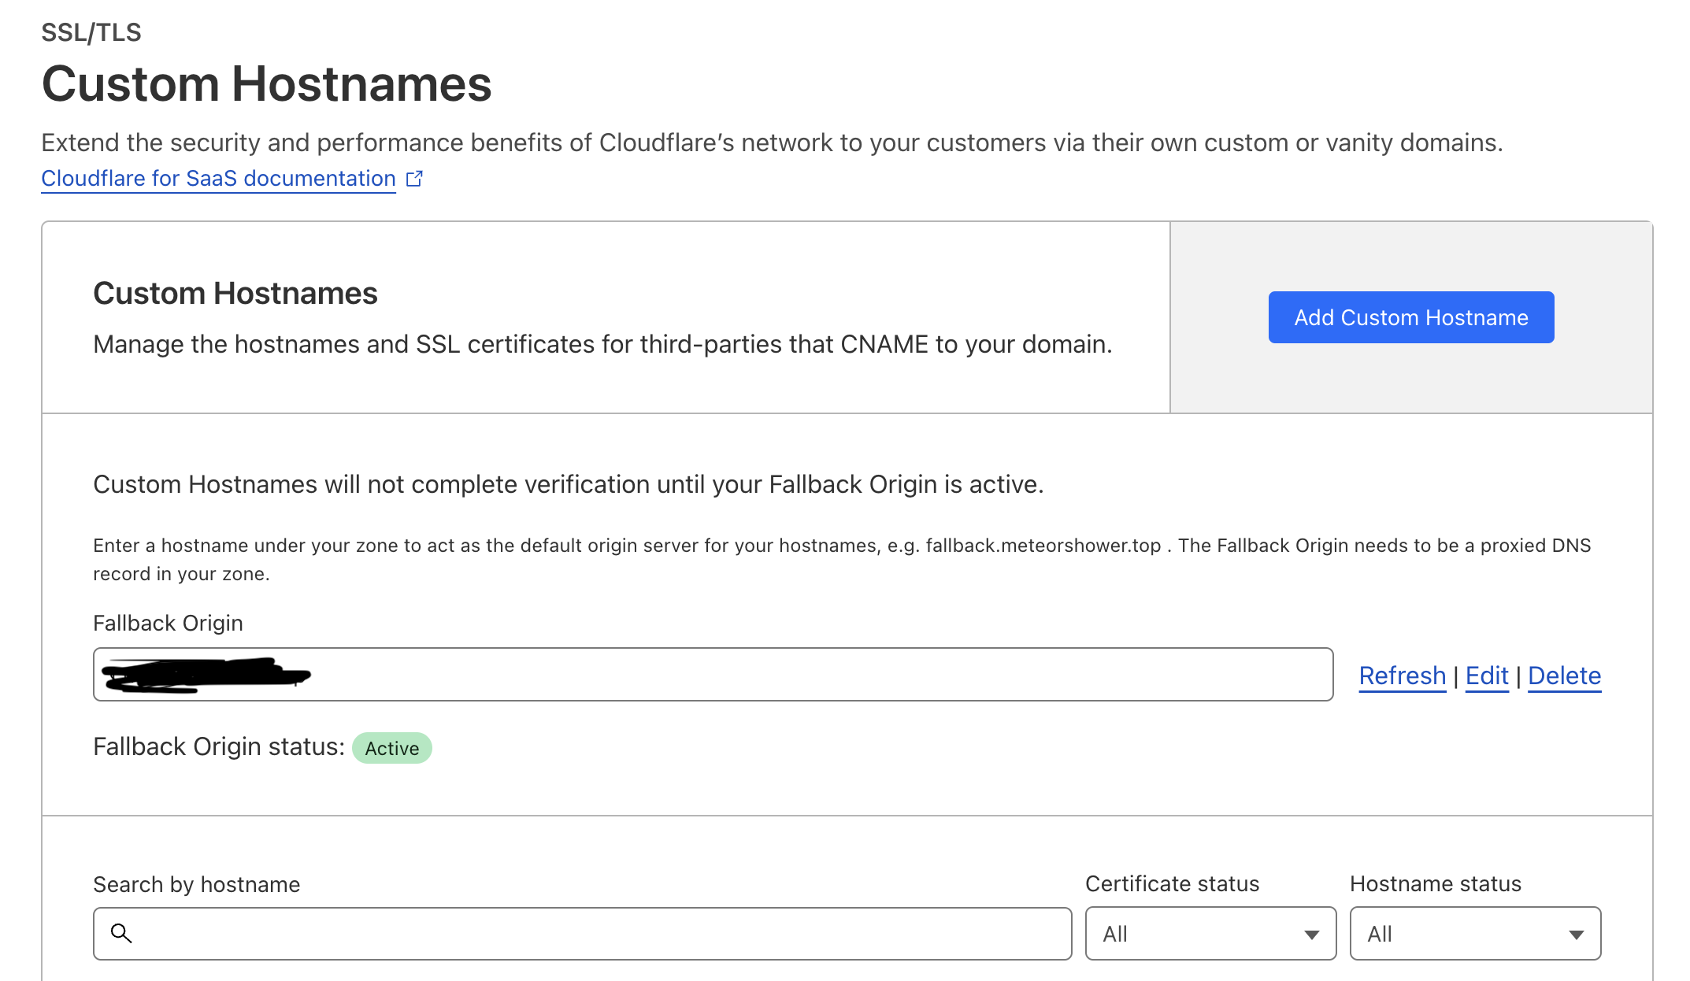Click the Certificate status label

(x=1172, y=883)
